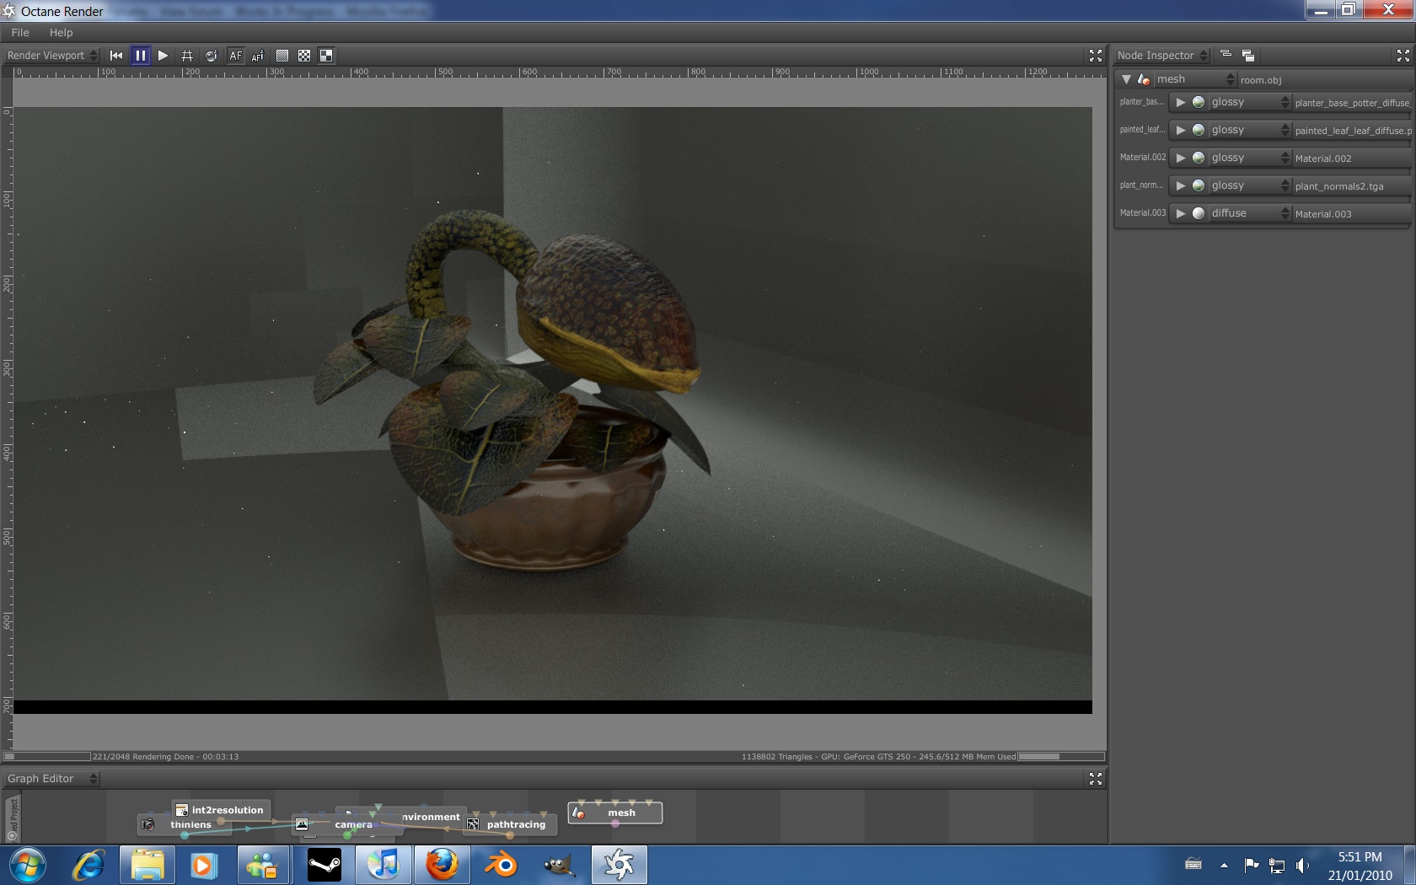Open the Render Viewport panel type dropdown
This screenshot has height=885, width=1416.
tap(52, 56)
